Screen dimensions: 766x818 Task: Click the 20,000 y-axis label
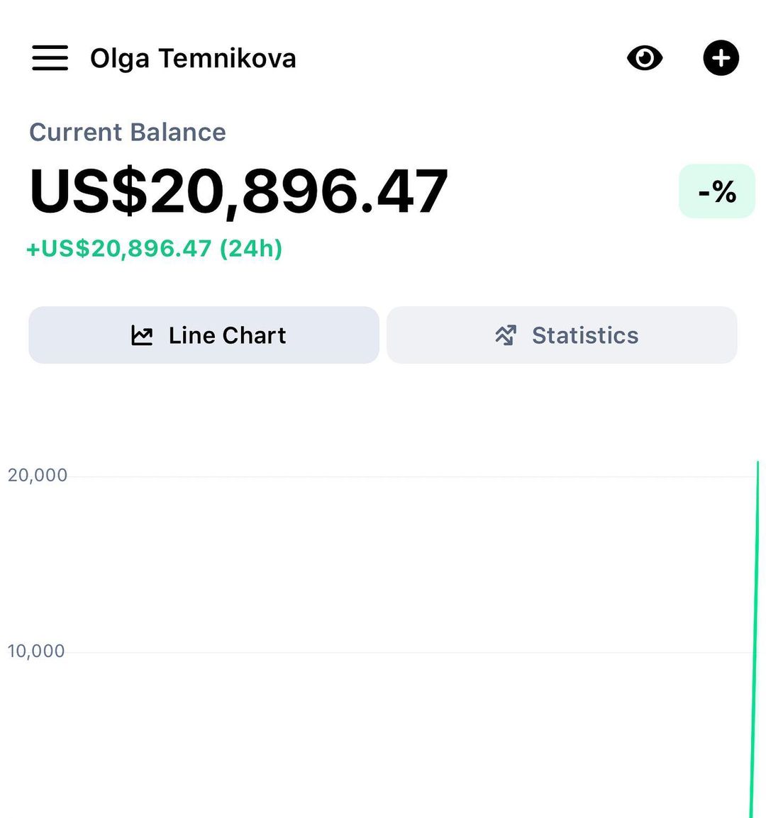[38, 475]
